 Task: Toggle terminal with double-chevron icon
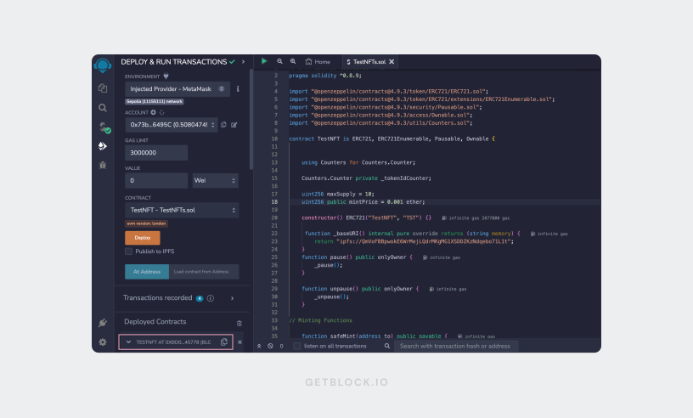coord(259,346)
